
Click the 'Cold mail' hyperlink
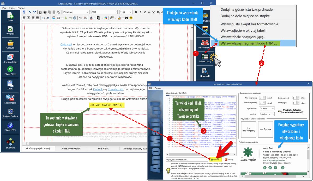click(66, 45)
